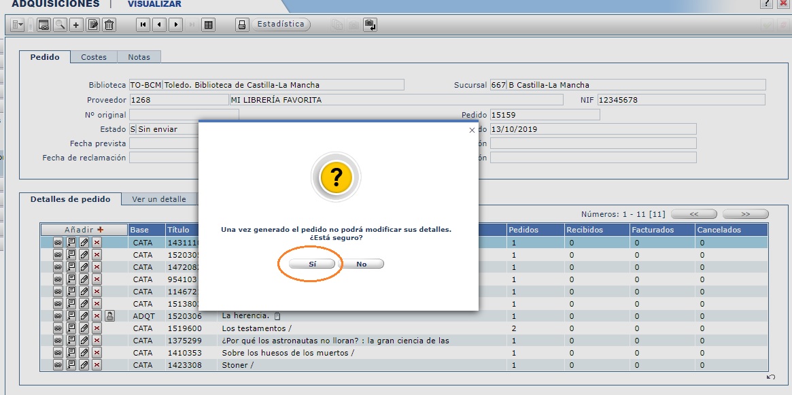792x395 pixels.
Task: Confirm the order by clicking Sí
Action: [311, 264]
